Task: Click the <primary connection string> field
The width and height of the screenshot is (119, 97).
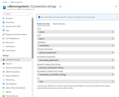Action: pos(76,67)
